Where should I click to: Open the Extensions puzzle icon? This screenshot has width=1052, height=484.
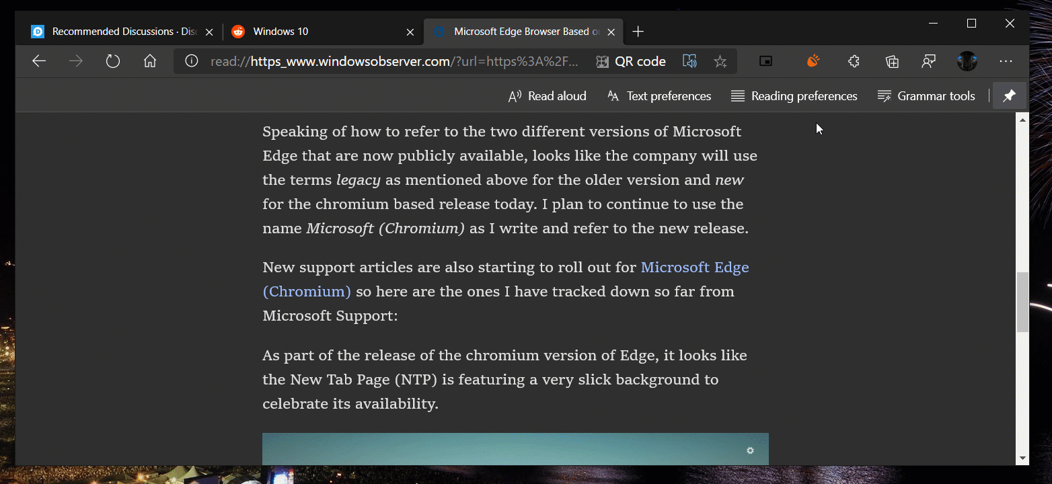(x=854, y=62)
